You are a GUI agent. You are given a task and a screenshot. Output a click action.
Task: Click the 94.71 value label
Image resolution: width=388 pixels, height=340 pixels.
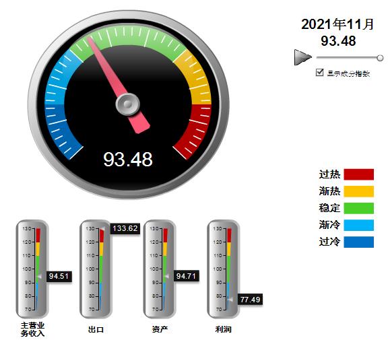187,276
